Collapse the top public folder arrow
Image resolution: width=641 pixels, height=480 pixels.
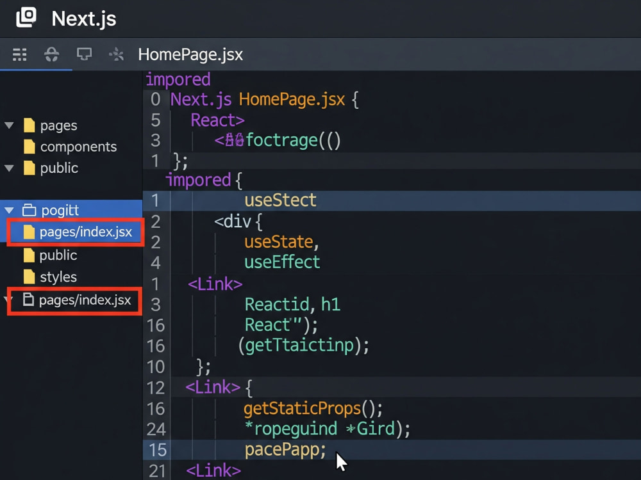point(9,168)
